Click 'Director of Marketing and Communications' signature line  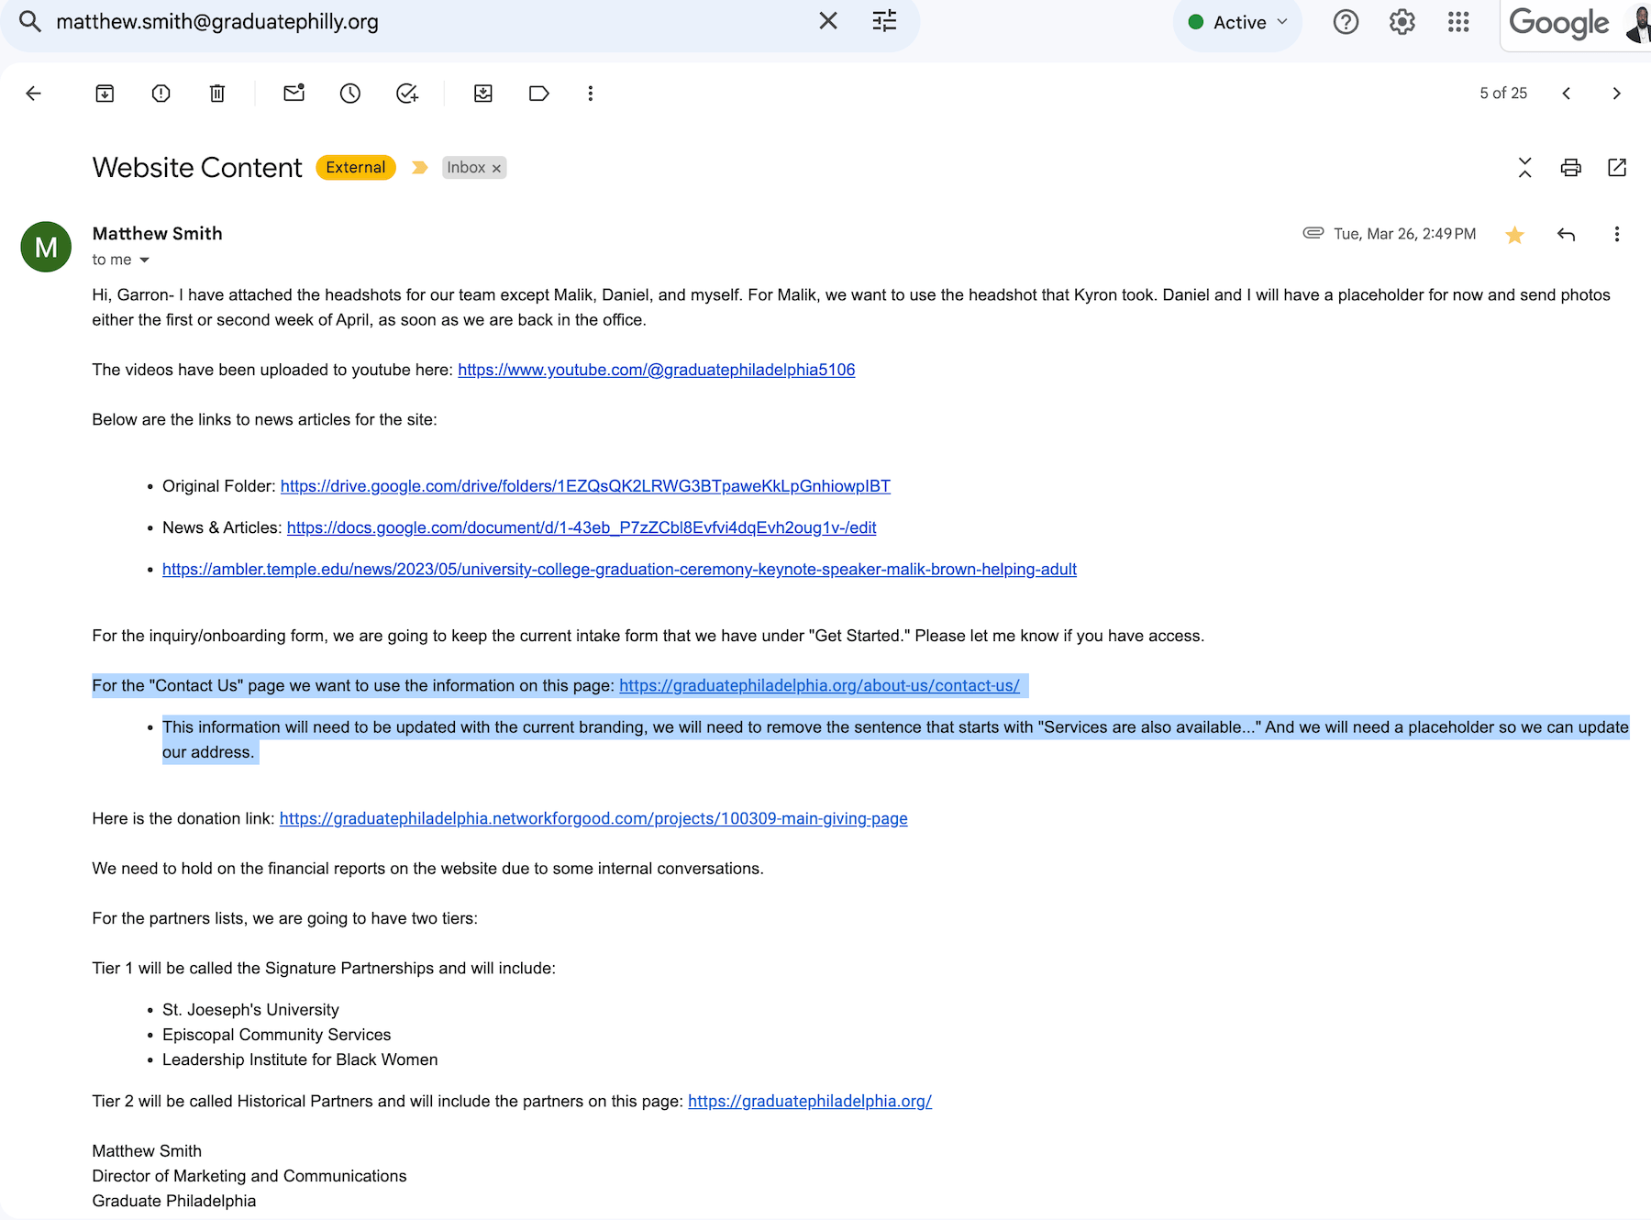[x=249, y=1176]
